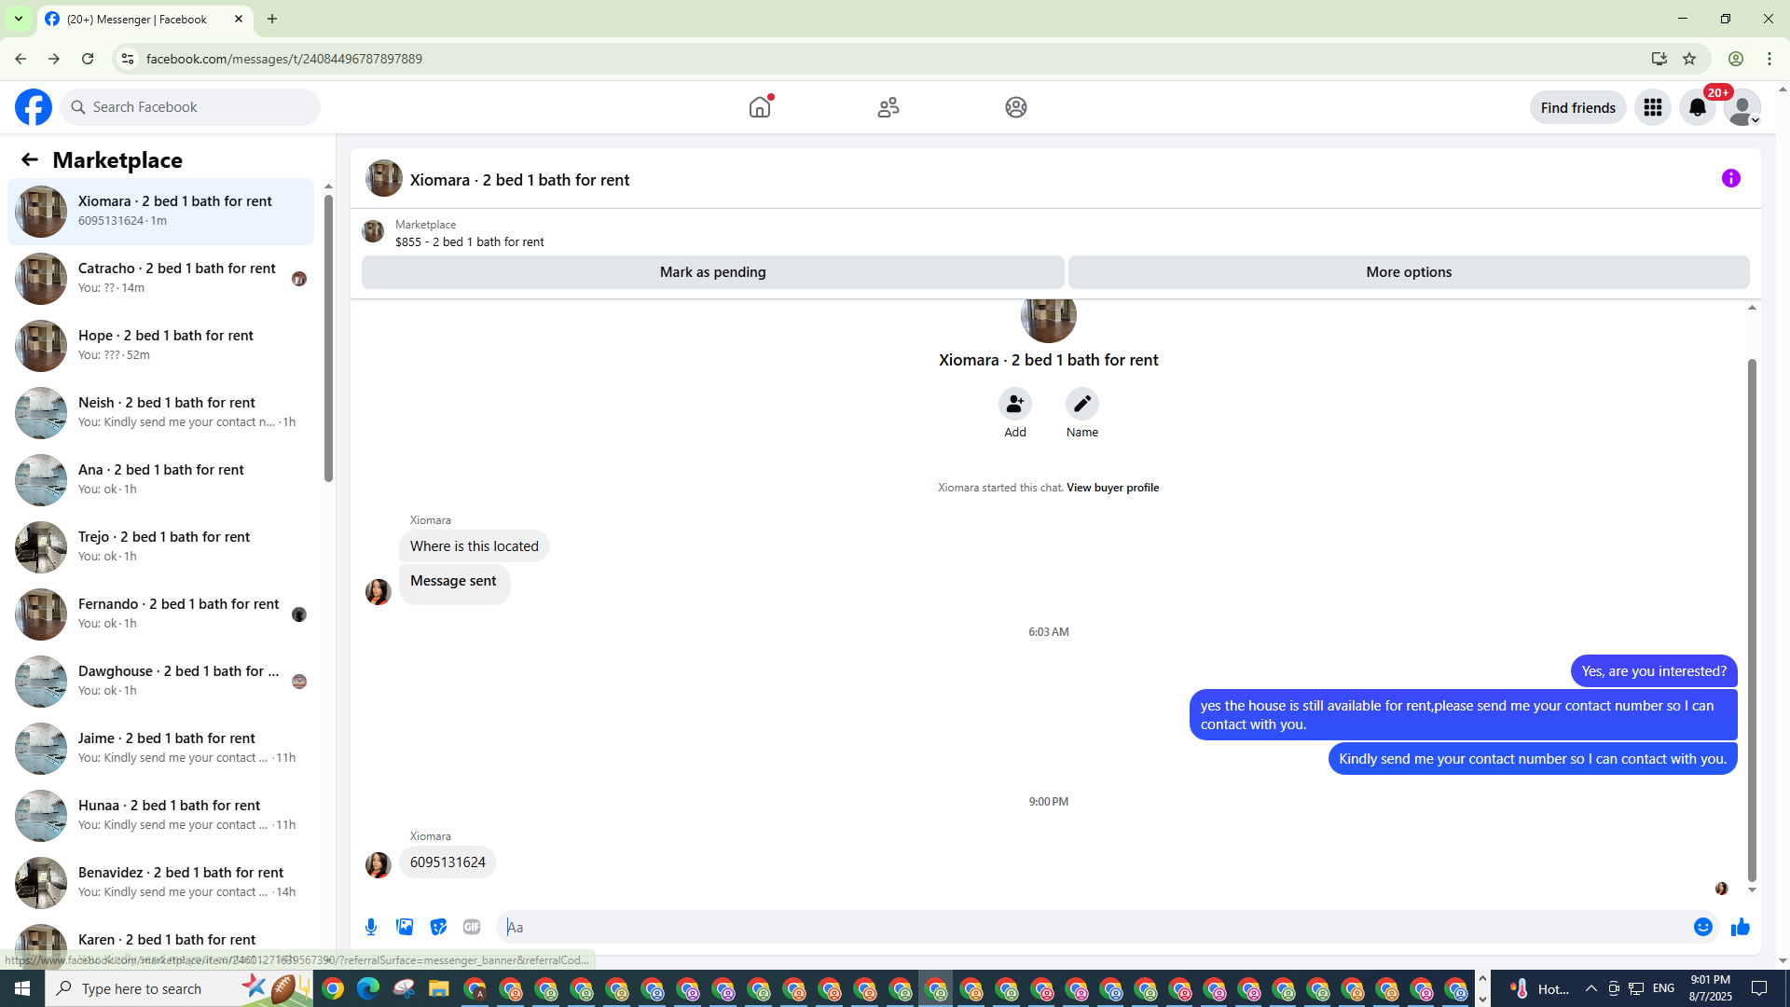The width and height of the screenshot is (1790, 1007).
Task: Click the "Where is this located" message
Action: point(474,546)
